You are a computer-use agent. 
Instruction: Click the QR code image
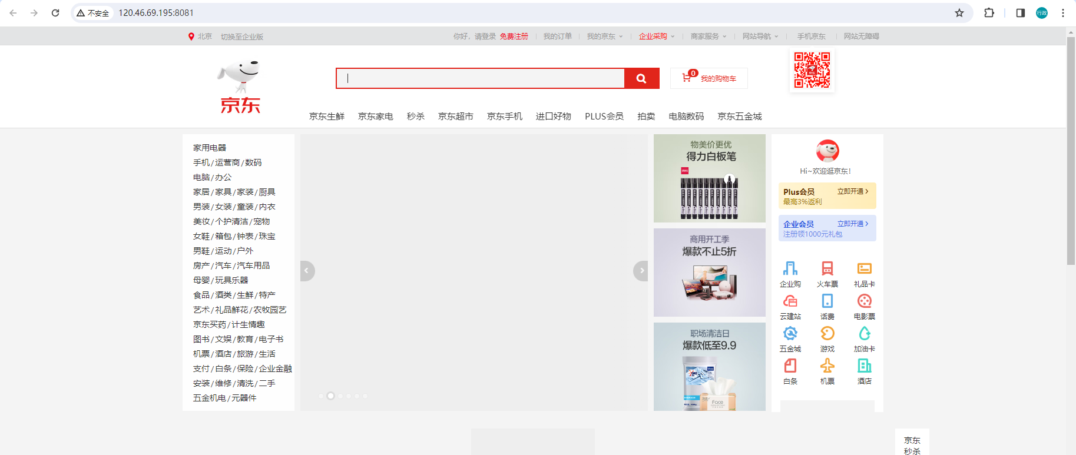(812, 70)
